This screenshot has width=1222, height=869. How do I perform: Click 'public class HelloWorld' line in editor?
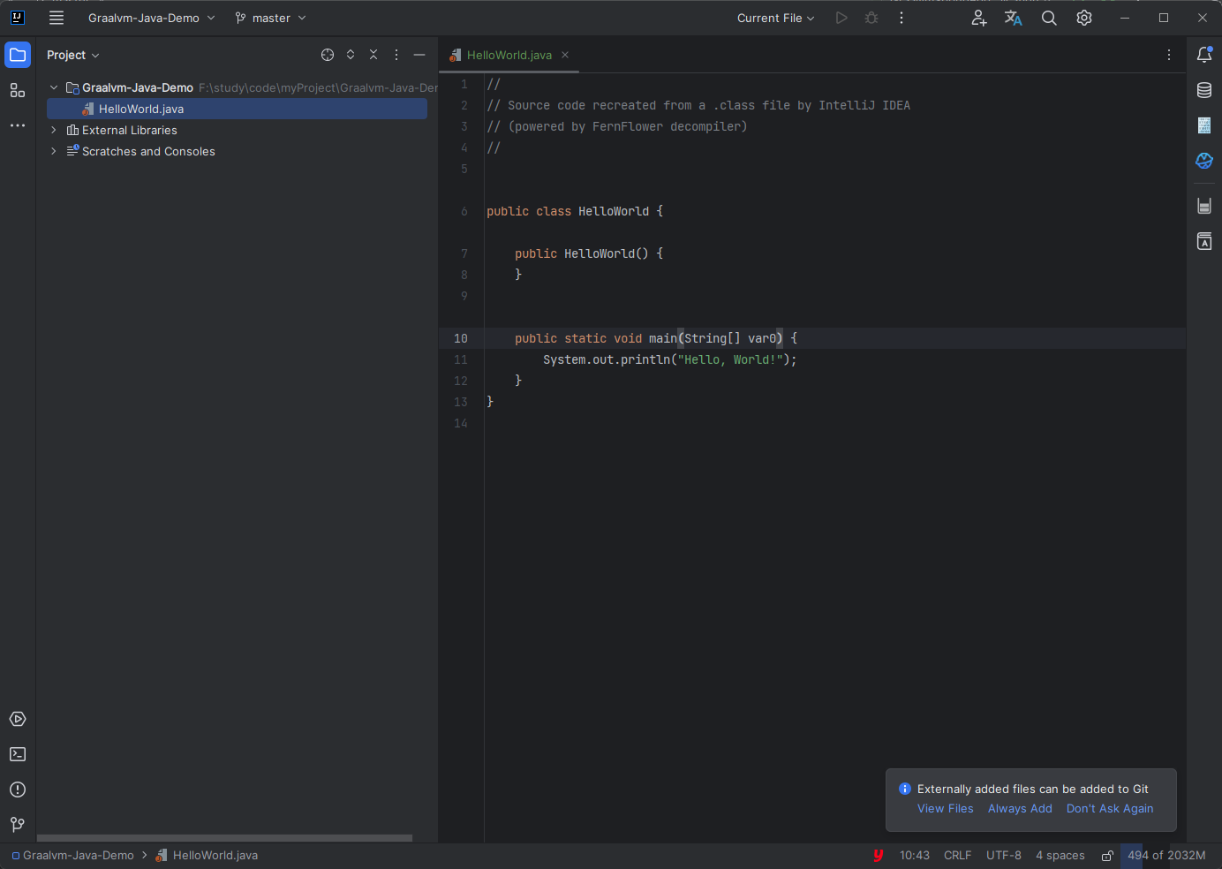coord(575,211)
